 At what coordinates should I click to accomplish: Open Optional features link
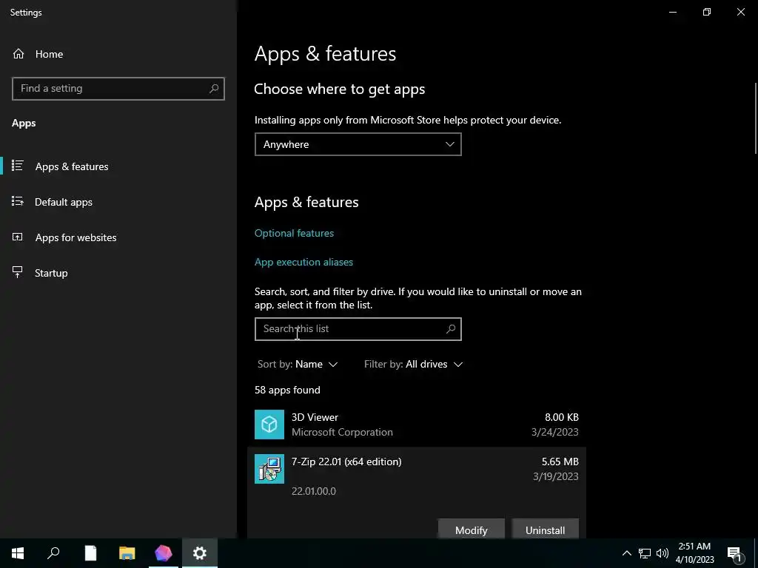tap(294, 233)
